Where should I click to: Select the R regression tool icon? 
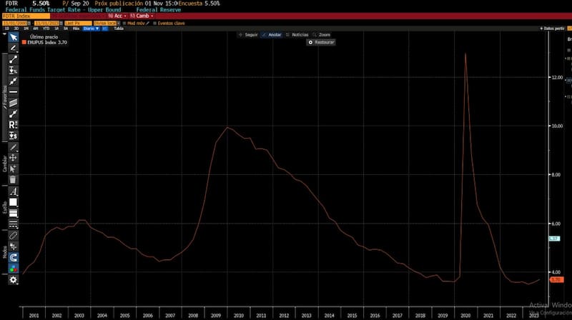[x=13, y=124]
